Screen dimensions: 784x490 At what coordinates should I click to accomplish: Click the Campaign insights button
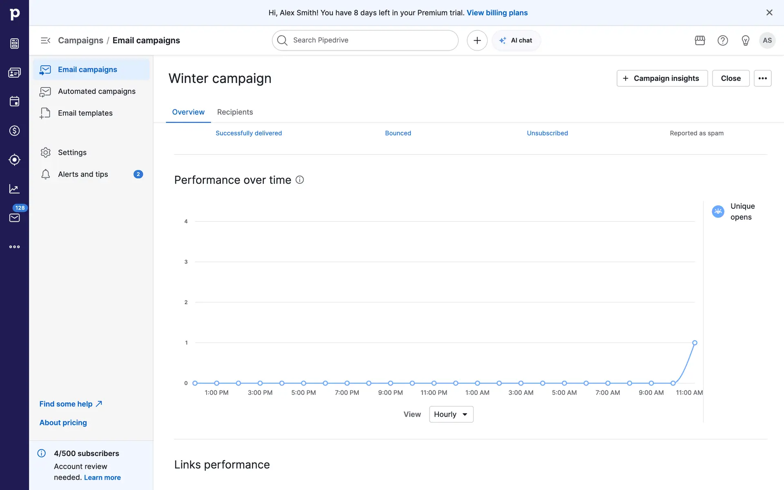pyautogui.click(x=662, y=78)
